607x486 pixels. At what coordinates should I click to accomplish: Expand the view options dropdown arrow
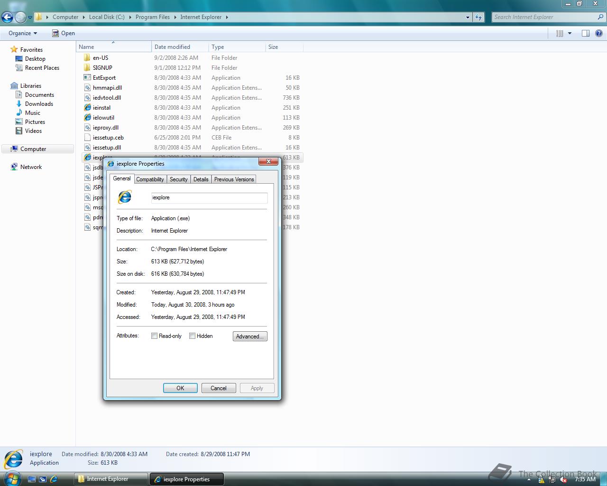pyautogui.click(x=570, y=33)
